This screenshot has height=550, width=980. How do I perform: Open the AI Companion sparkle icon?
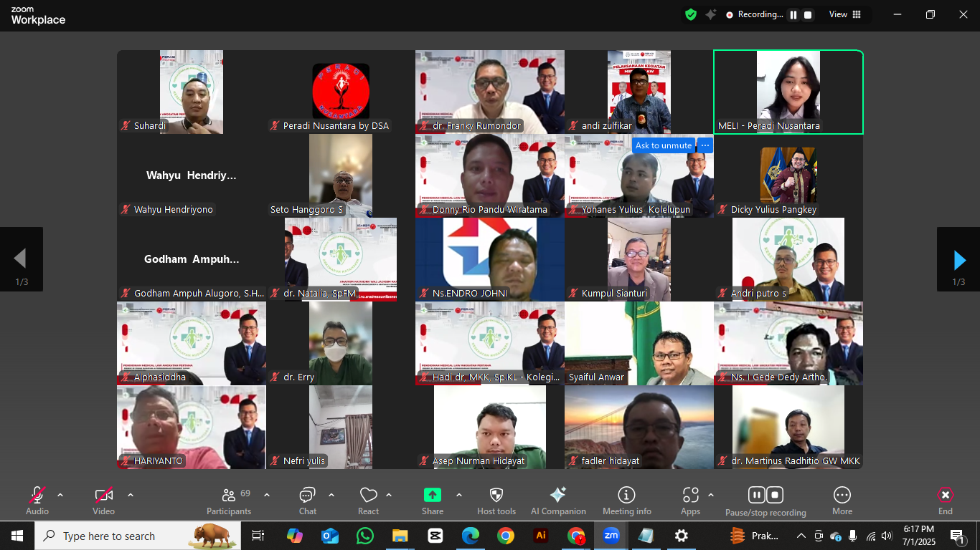558,496
